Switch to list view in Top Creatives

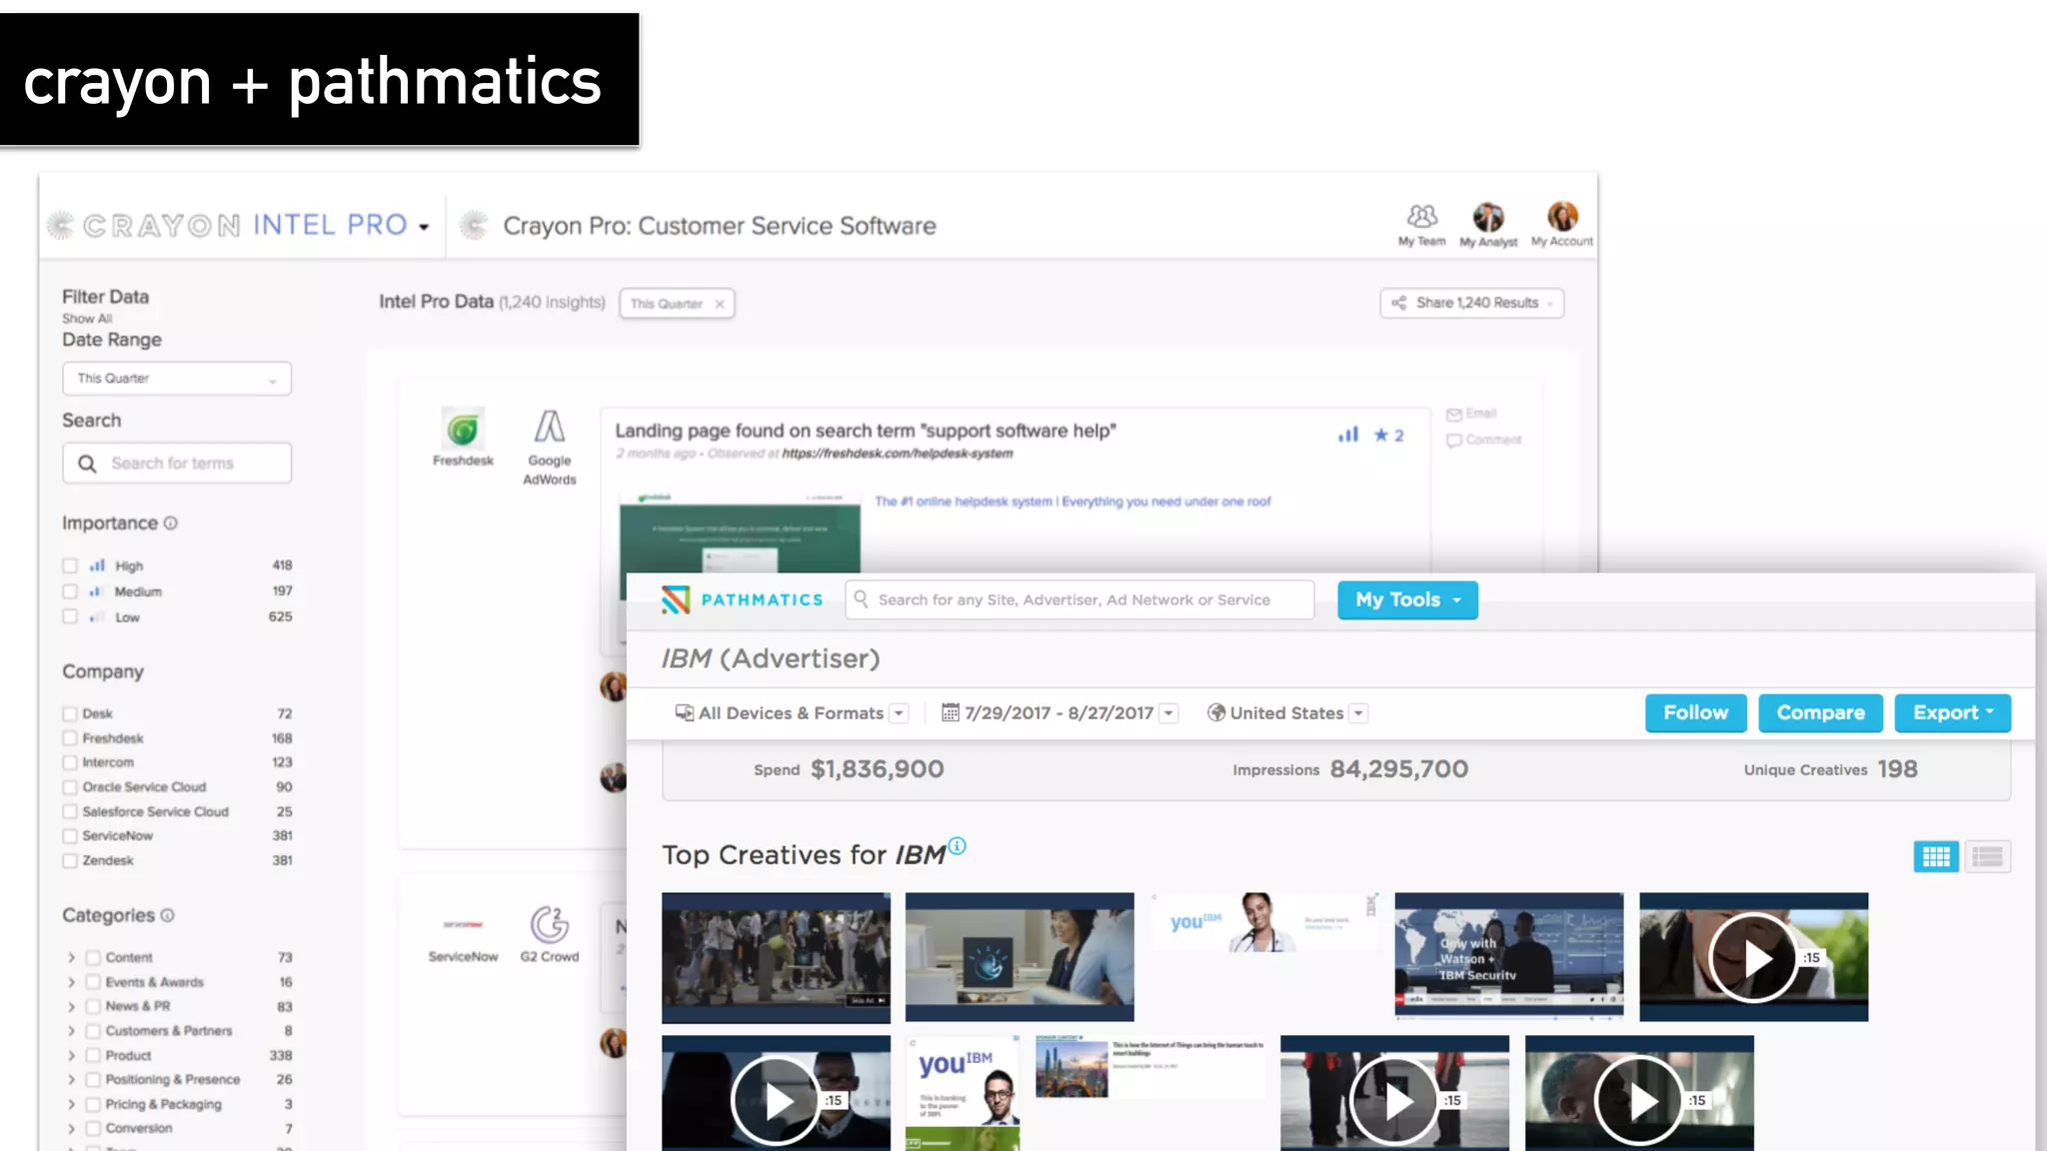pyautogui.click(x=1987, y=856)
